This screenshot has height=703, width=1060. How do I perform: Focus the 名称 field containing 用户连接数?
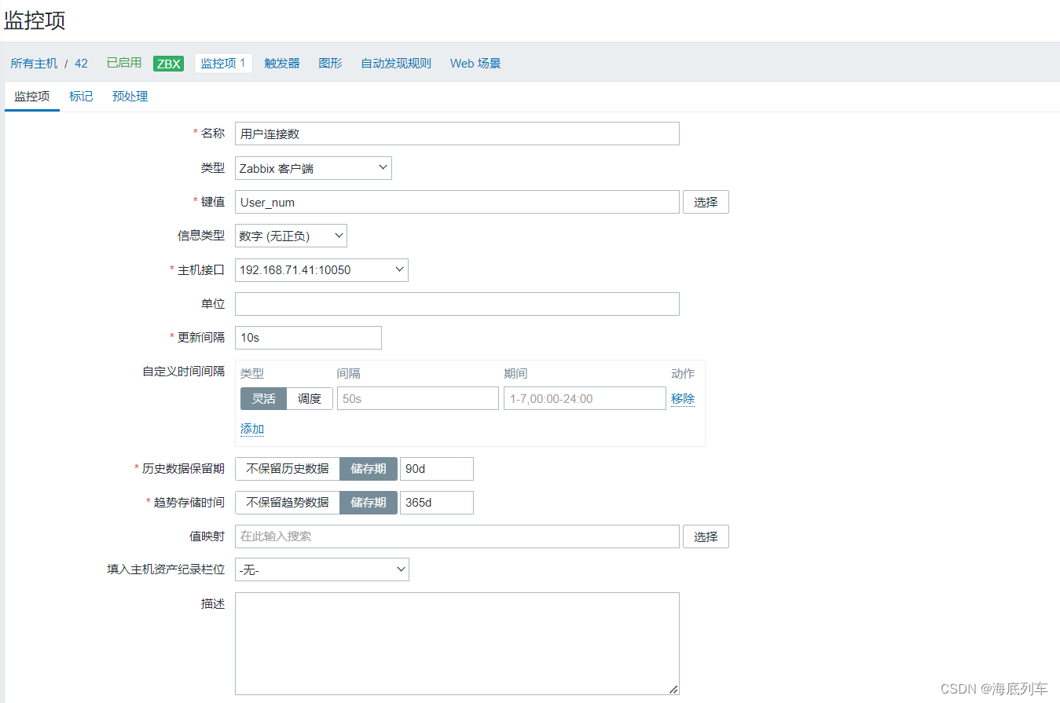[457, 134]
